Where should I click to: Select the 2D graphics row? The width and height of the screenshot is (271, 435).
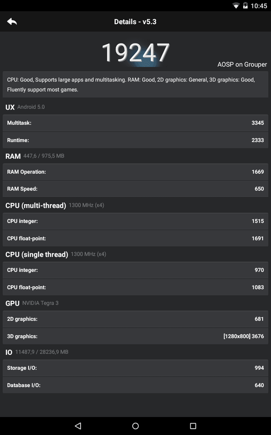(x=136, y=319)
